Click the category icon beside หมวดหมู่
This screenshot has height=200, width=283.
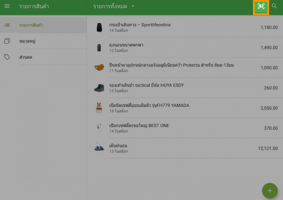tap(7, 41)
